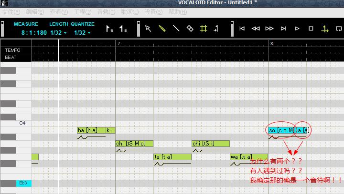Jump to song start

[x=242, y=29]
